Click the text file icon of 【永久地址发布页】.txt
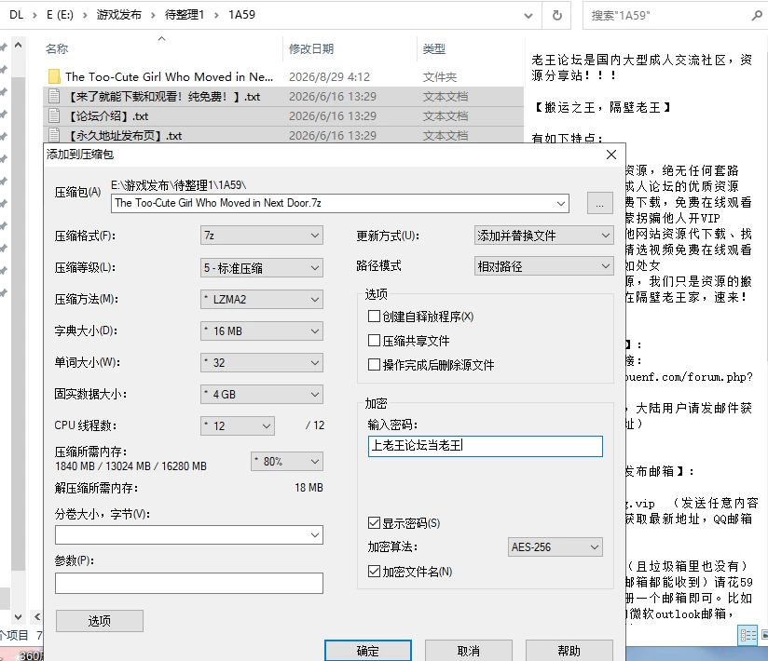The width and height of the screenshot is (768, 661). point(54,136)
